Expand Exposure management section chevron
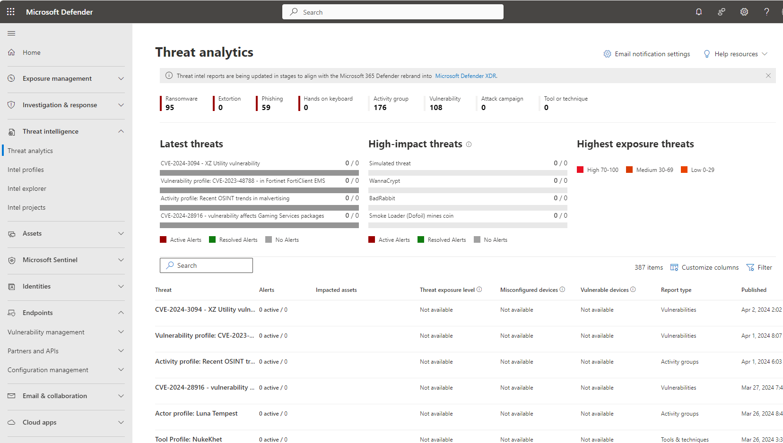This screenshot has width=783, height=443. (121, 78)
